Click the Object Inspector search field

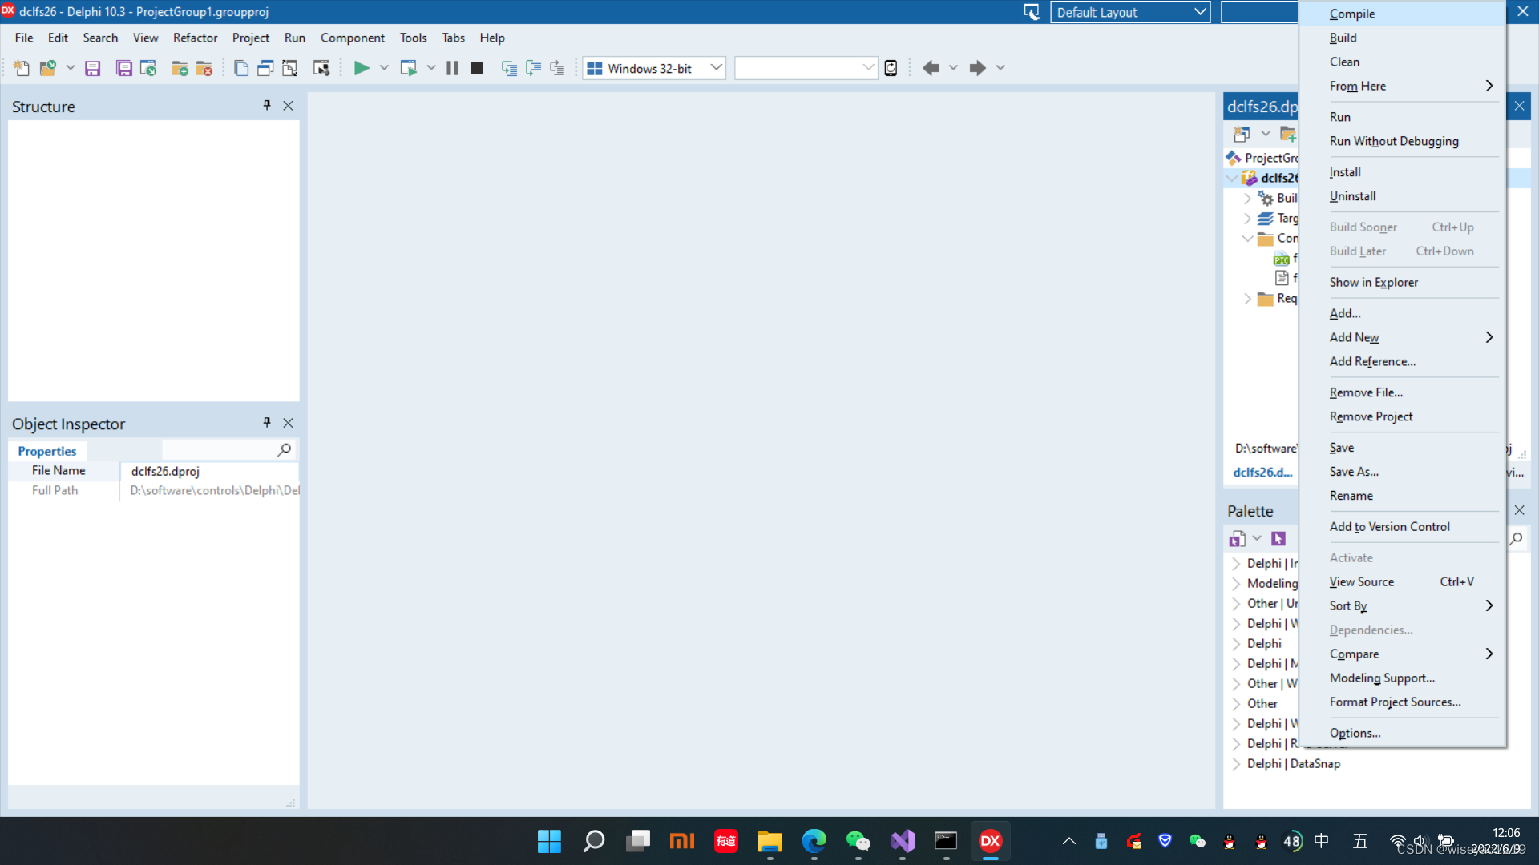click(x=219, y=450)
